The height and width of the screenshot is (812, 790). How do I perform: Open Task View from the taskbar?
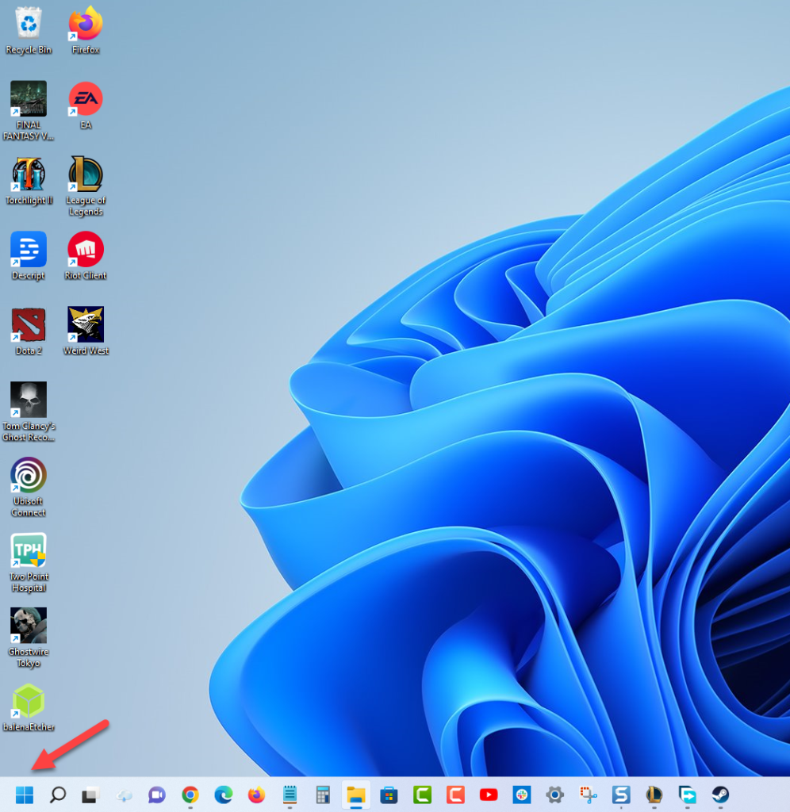coord(90,795)
